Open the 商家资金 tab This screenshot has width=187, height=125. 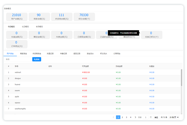coord(23,53)
